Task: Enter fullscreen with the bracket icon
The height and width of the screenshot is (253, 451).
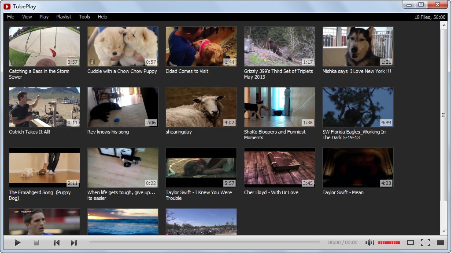Action: click(425, 242)
